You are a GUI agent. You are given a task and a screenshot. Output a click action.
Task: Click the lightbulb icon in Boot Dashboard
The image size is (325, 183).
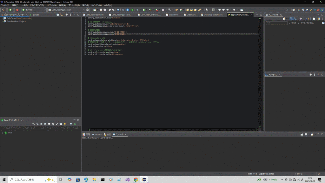coord(64,124)
